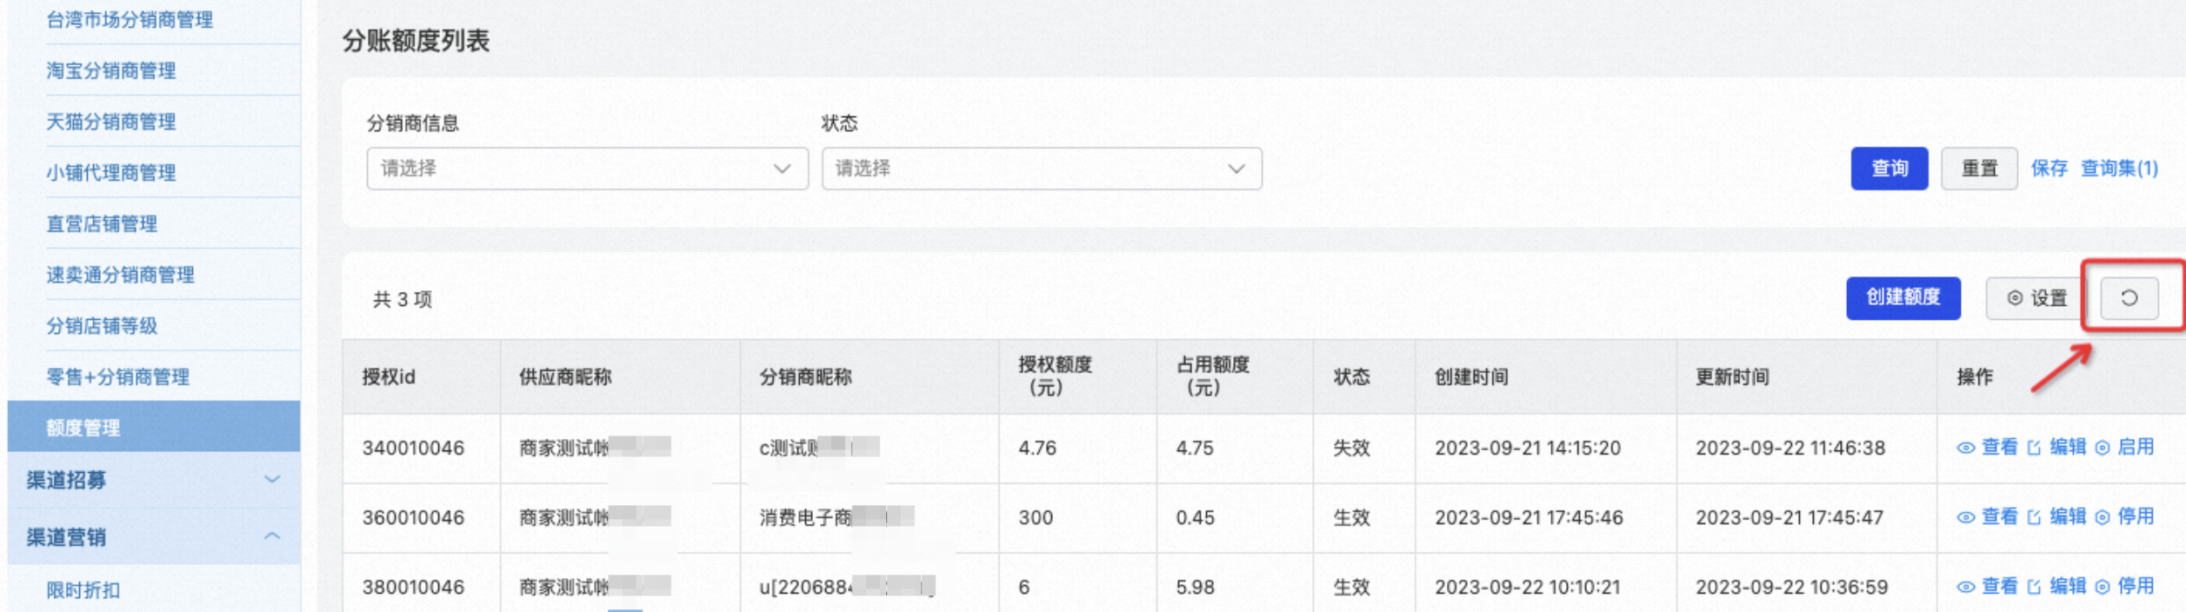The width and height of the screenshot is (2186, 612).
Task: Open the 分销商信息 dropdown
Action: coord(588,169)
